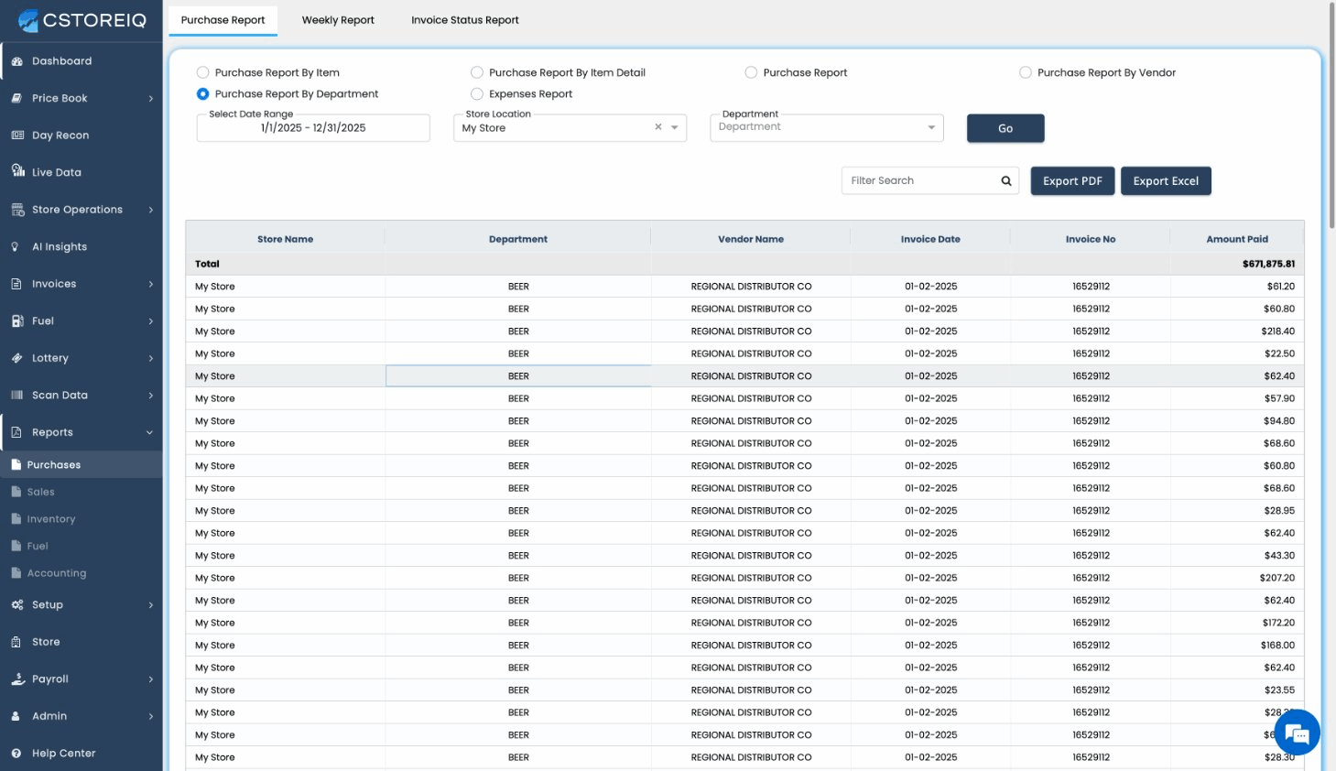Screen dimensions: 1336x771
Task: Click the magnifier icon in Filter Search
Action: (x=1006, y=181)
